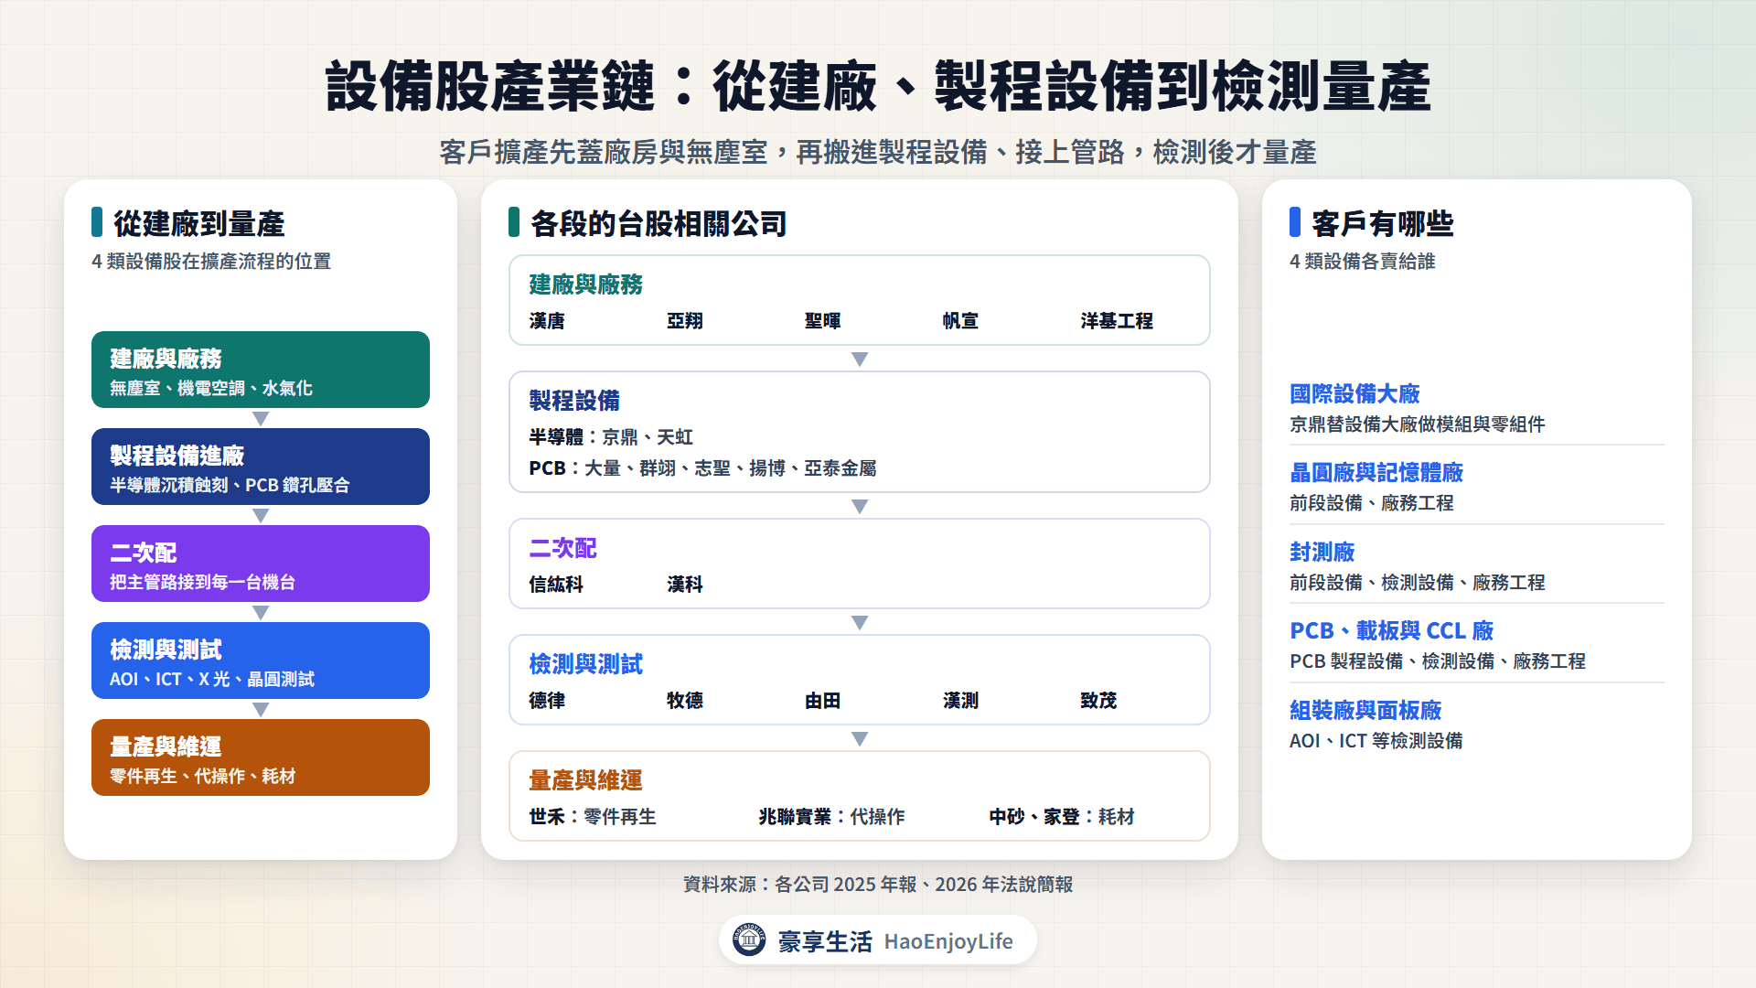The width and height of the screenshot is (1756, 988).
Task: Select the purple 二次配 flow box
Action: point(261,564)
